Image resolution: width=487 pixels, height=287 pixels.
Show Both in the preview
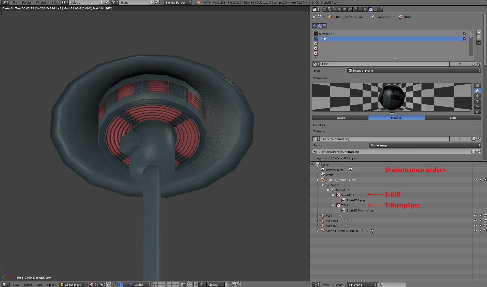453,118
